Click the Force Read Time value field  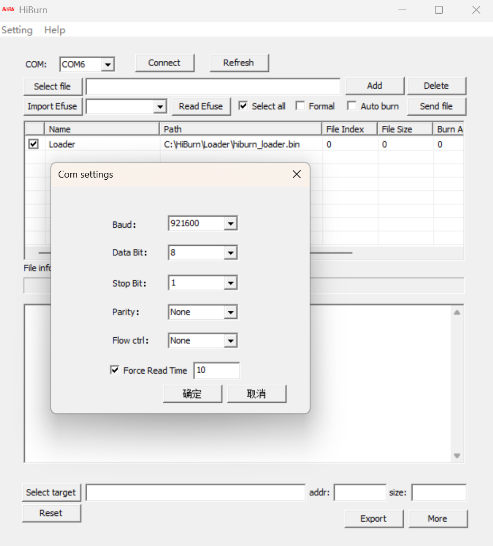pyautogui.click(x=217, y=370)
